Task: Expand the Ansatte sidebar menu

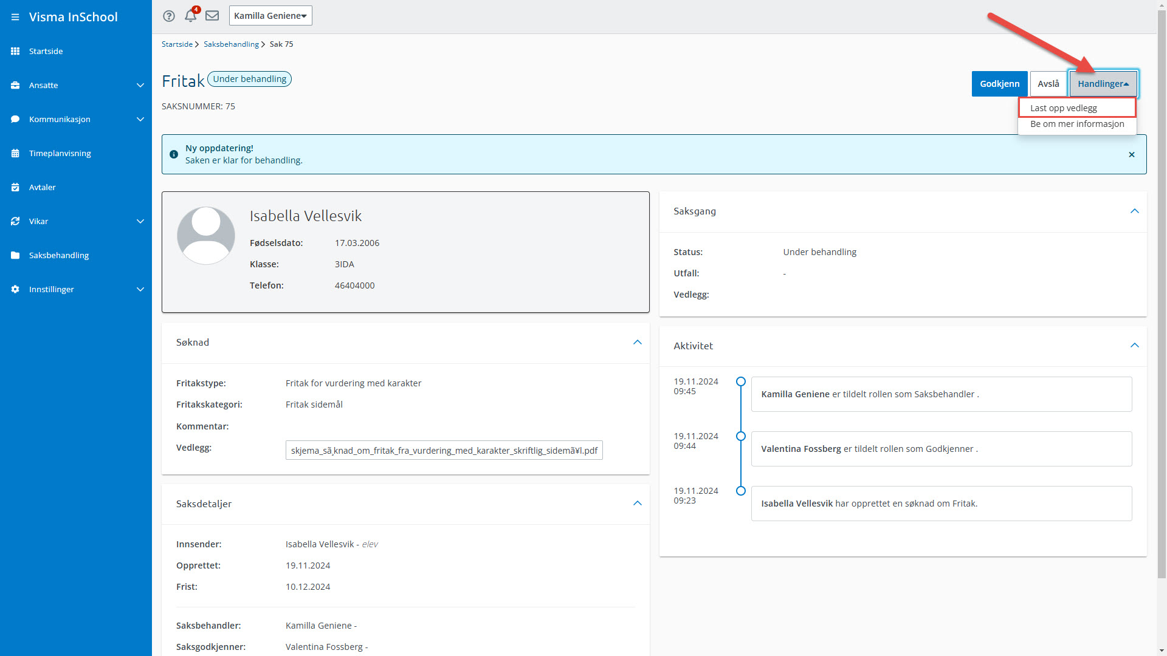Action: pyautogui.click(x=140, y=85)
